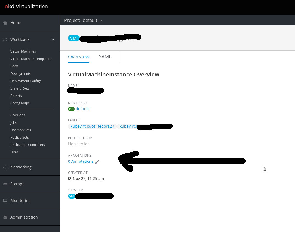Click the VM badge under owner

point(72,196)
